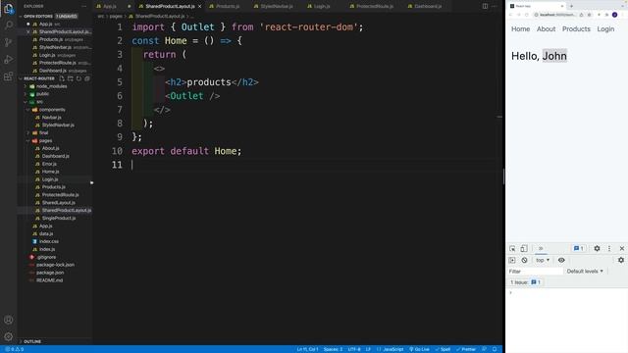
Task: Click the console Filter input field
Action: pos(535,272)
